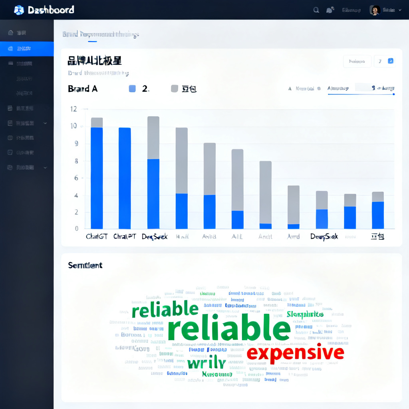Click the smaller green word 'reliable'
409x409 pixels.
(165, 309)
